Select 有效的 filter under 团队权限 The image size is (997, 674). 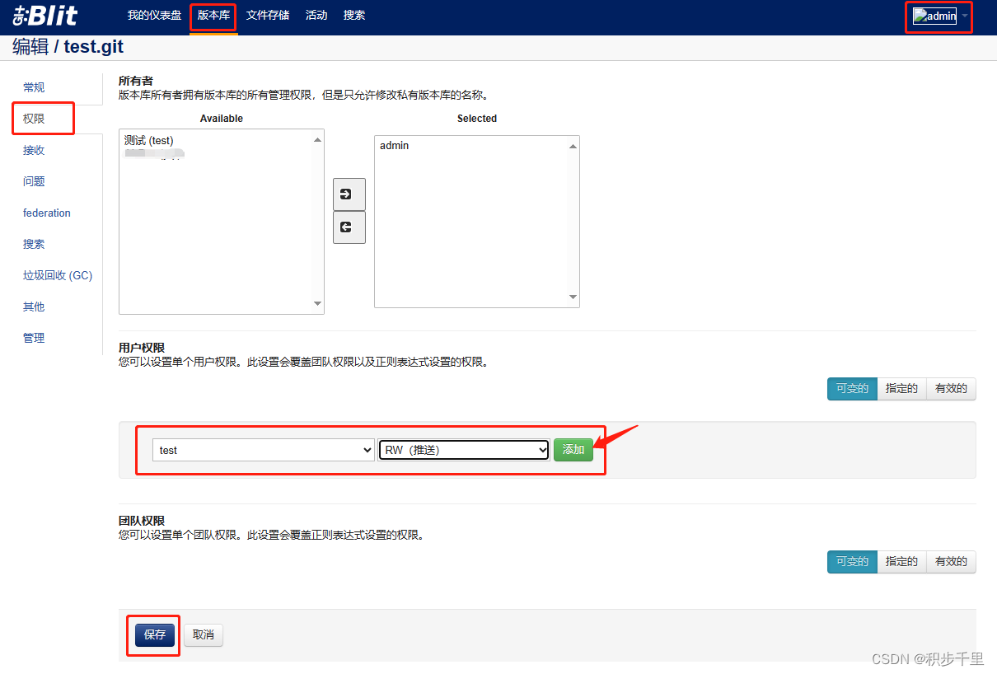tap(951, 562)
